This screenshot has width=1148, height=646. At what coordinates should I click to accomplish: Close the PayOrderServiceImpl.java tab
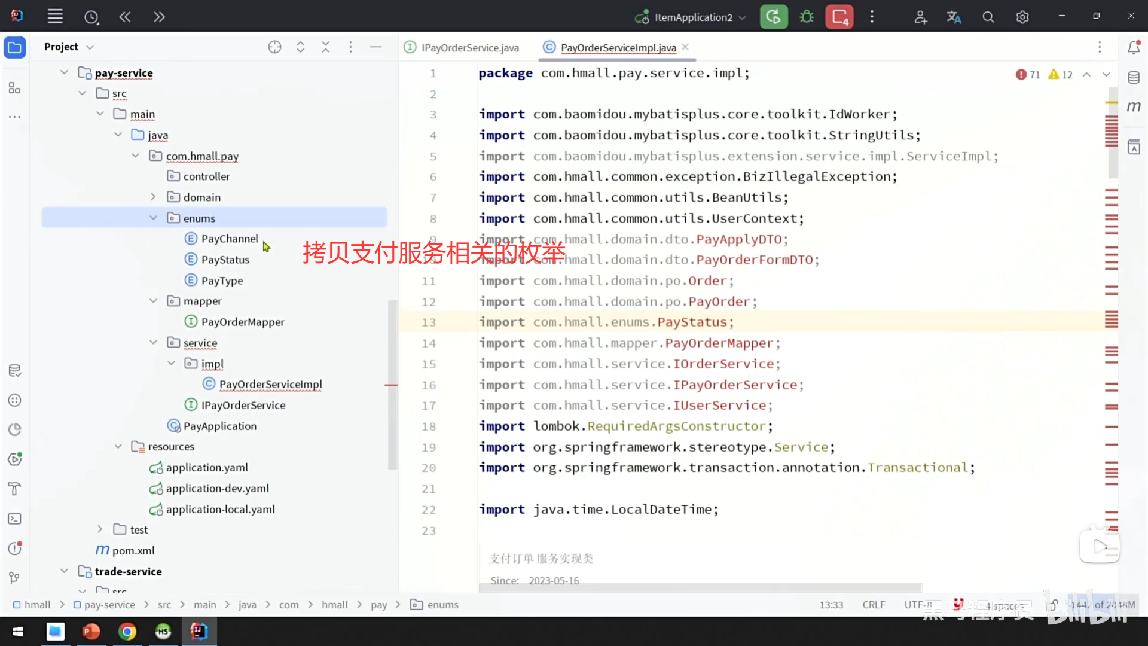click(x=685, y=47)
